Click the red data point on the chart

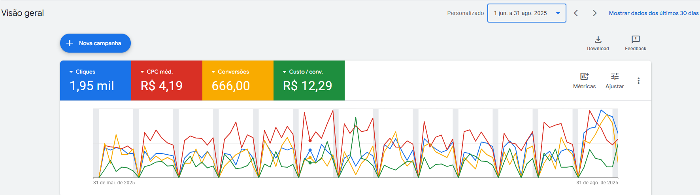click(310, 140)
